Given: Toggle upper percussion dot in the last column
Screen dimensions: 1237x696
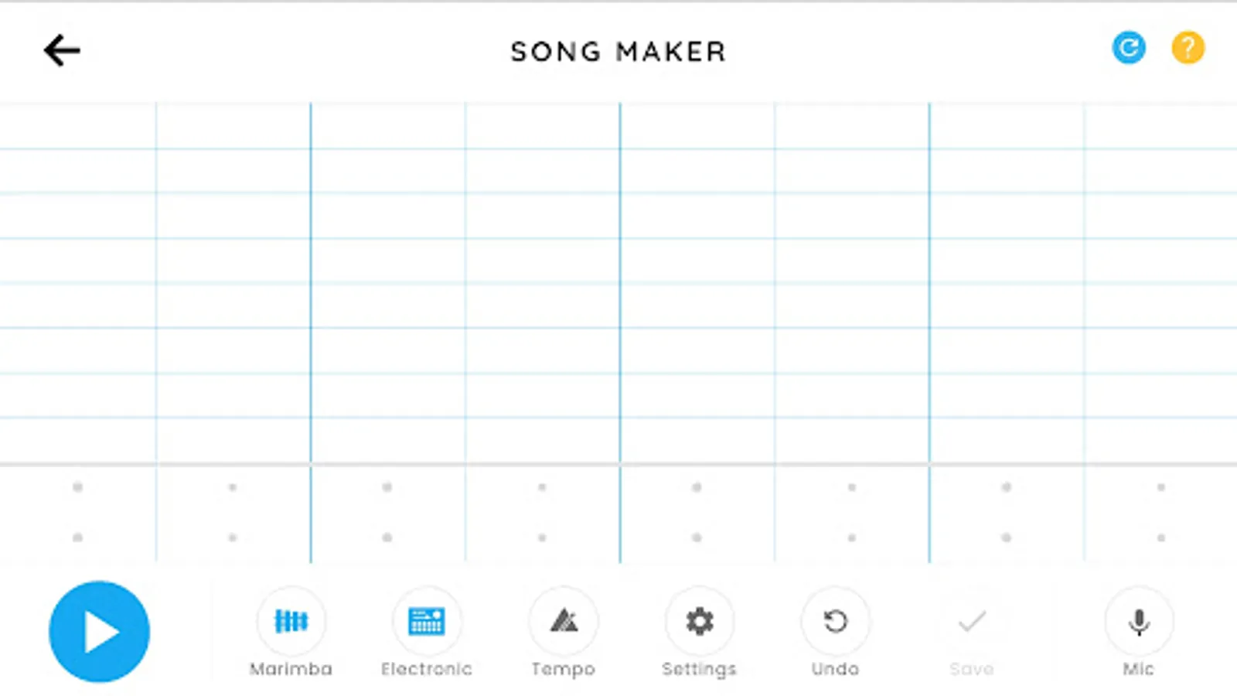Looking at the screenshot, I should (1160, 487).
